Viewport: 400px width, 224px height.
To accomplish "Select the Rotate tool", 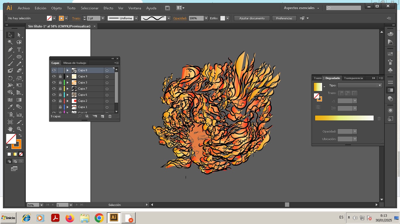I will [x=10, y=78].
